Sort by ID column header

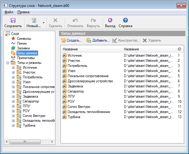click(180, 49)
